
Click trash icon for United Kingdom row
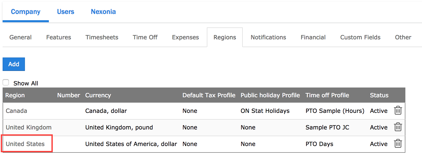coord(398,127)
